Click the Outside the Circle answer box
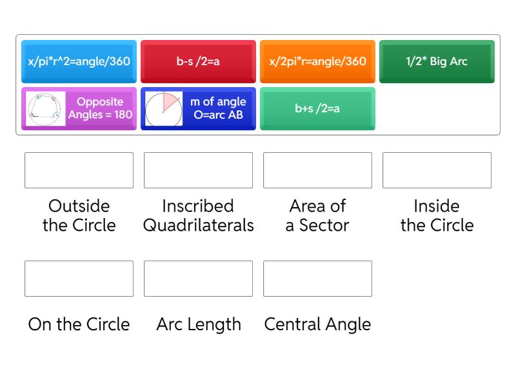 click(x=79, y=170)
